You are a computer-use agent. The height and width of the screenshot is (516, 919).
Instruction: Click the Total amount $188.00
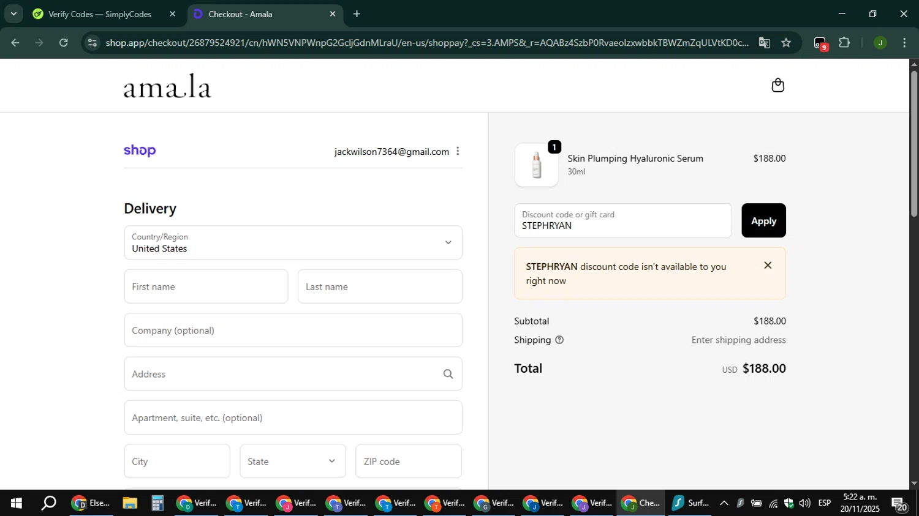[764, 368]
